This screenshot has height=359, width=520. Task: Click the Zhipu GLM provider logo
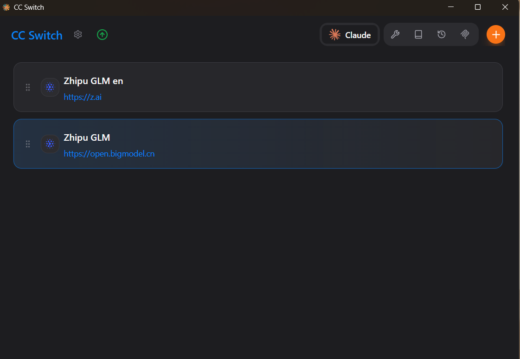(50, 144)
